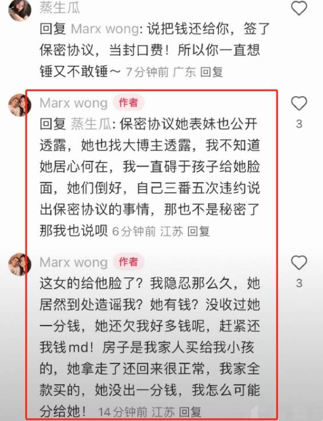Tap the 蒸生瓜 username at the top
Screen dimensions: 323x421
60,8
